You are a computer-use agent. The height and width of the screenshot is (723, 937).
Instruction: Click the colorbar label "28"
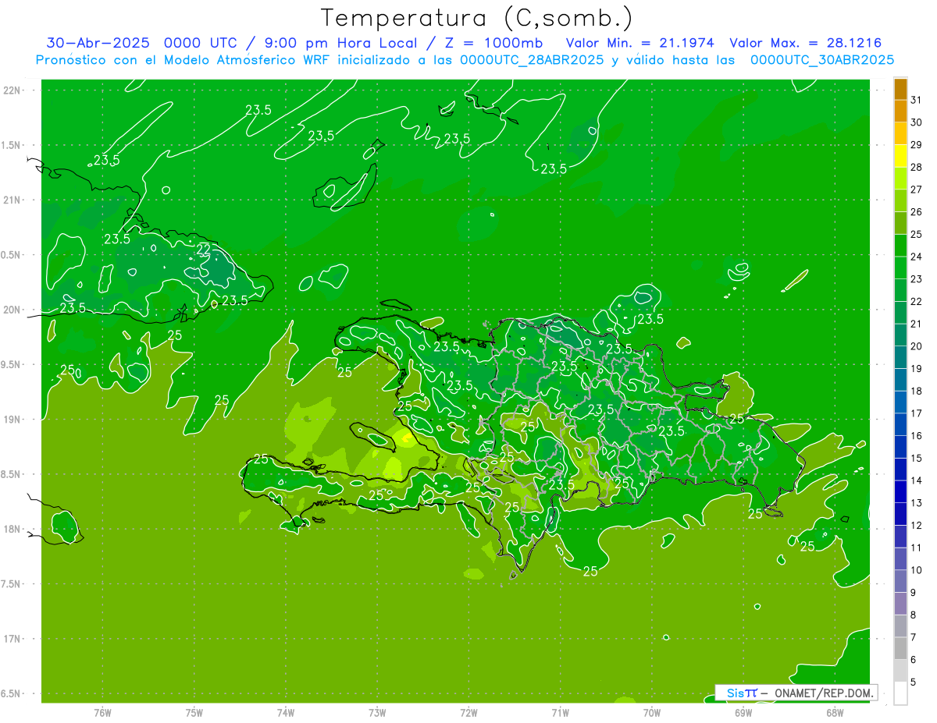pyautogui.click(x=916, y=167)
